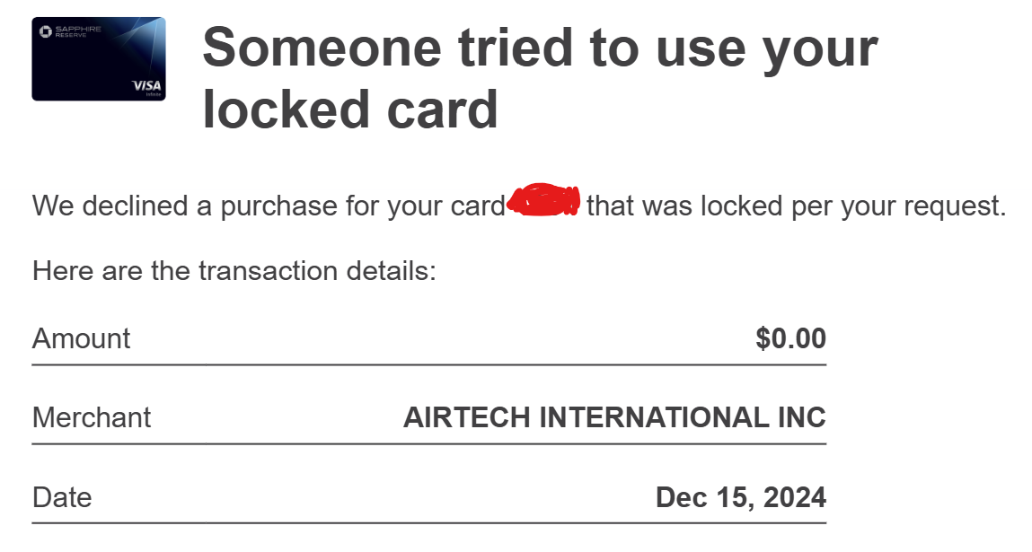Click the 'locked card' heading line
This screenshot has width=1032, height=552.
(350, 110)
